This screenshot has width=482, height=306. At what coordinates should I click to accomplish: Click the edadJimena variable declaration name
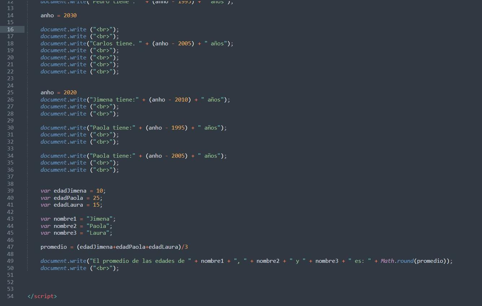click(x=70, y=191)
